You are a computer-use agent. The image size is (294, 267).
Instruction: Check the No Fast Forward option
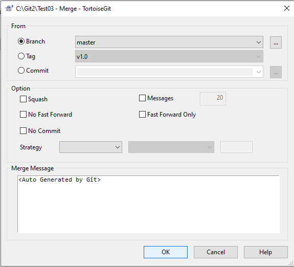[x=23, y=115]
